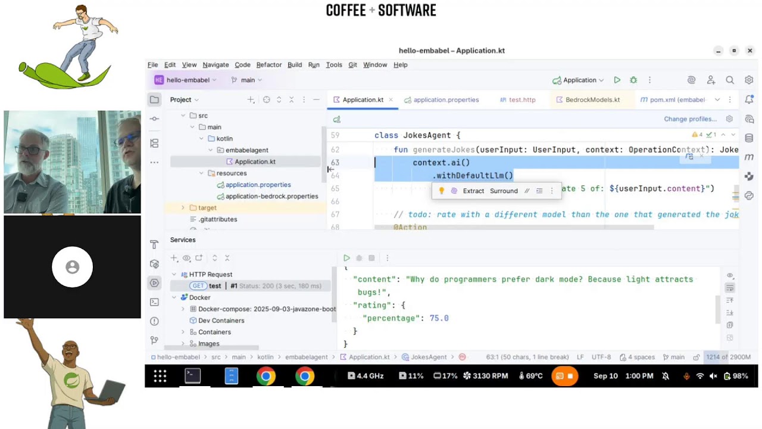Image resolution: width=762 pixels, height=429 pixels.
Task: Run HTTP request in Services panel
Action: click(x=346, y=258)
